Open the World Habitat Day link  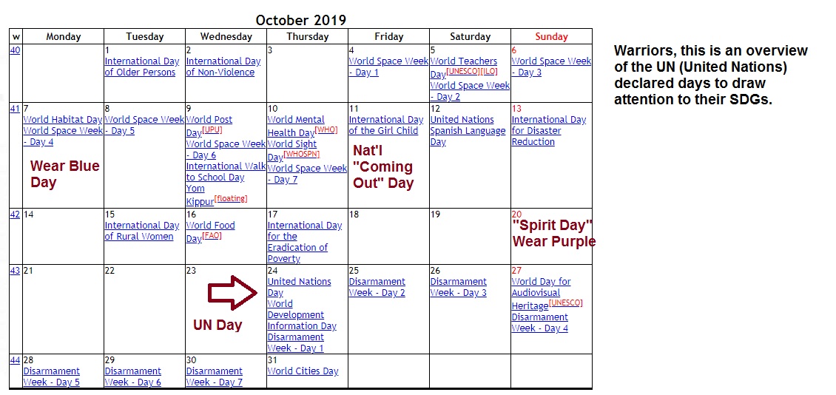62,119
